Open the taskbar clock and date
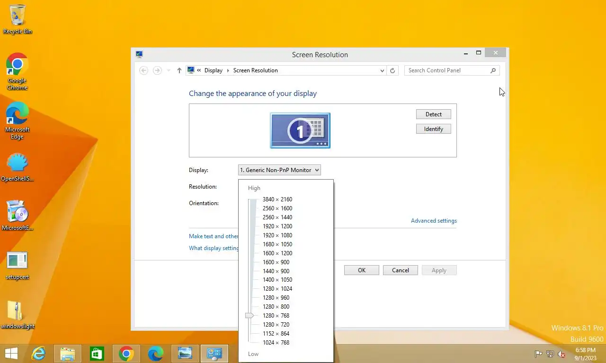The width and height of the screenshot is (606, 363). [586, 354]
